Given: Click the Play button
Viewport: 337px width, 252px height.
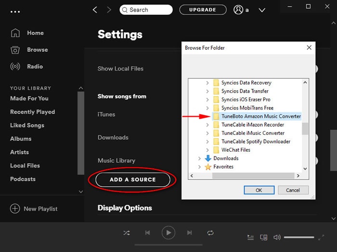Looking at the screenshot, I should point(168,233).
